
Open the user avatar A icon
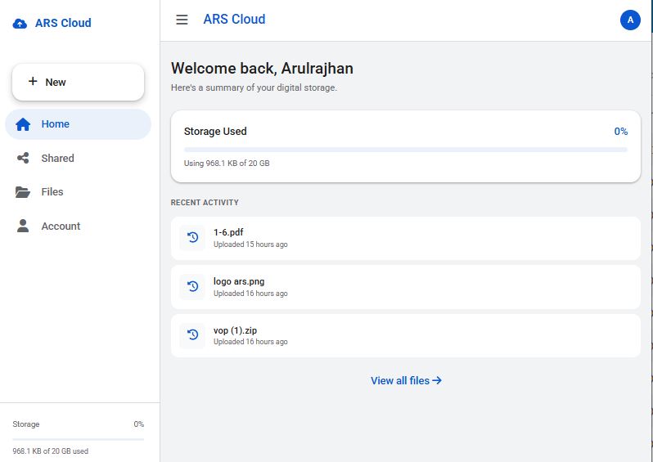[x=630, y=20]
